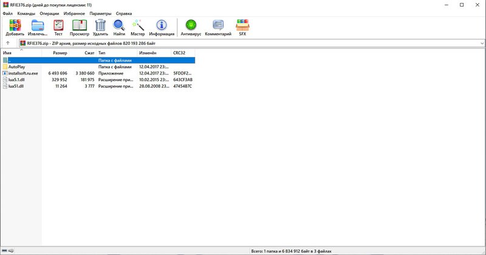
Task: Click the AutoPlay folder icon
Action: coord(5,67)
